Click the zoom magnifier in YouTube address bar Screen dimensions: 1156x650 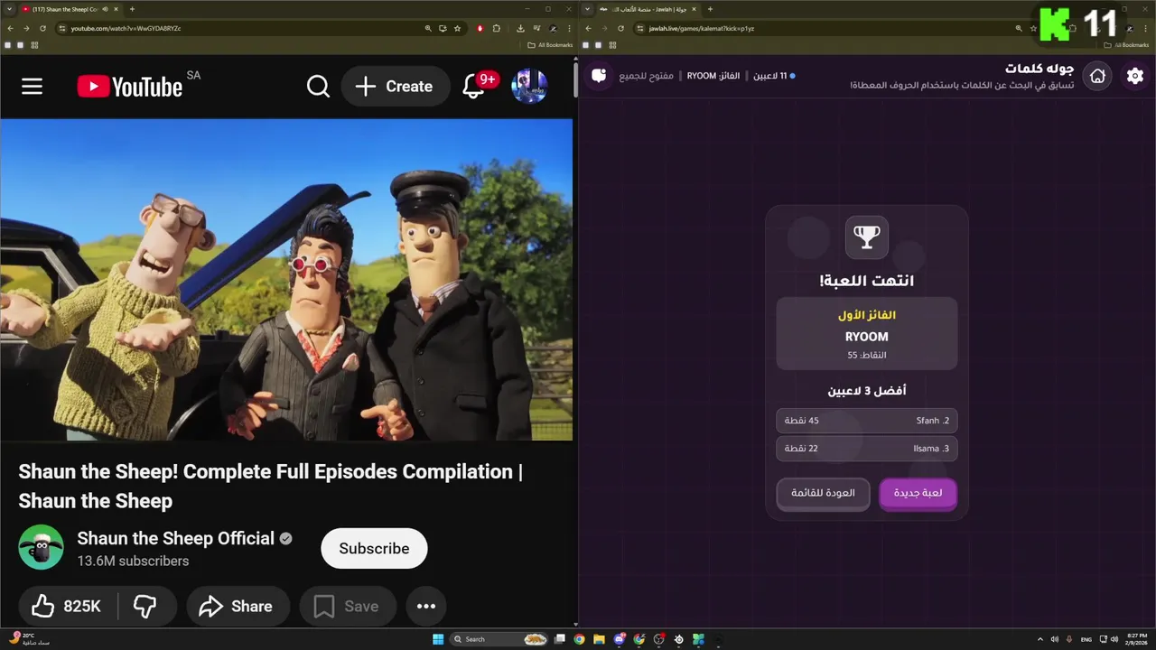point(428,28)
